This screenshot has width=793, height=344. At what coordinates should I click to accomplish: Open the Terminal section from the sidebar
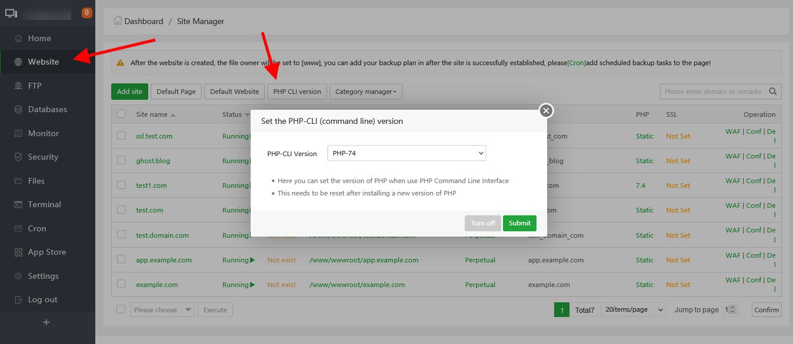(x=44, y=204)
